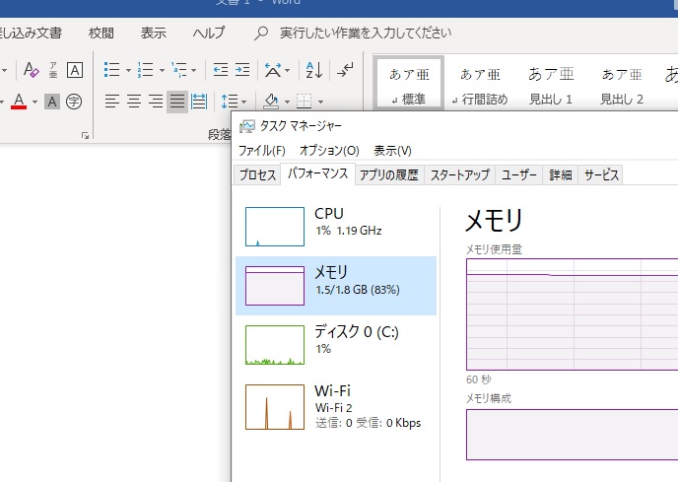Select CPU in performance list
678x482 pixels.
click(336, 227)
